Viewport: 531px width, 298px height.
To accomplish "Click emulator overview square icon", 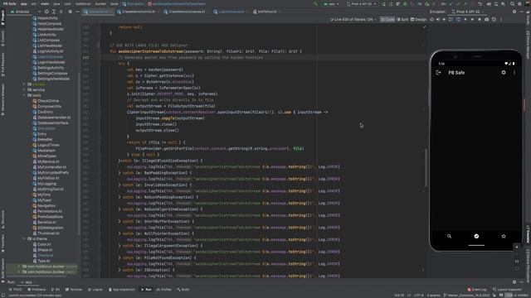I will 480,20.
